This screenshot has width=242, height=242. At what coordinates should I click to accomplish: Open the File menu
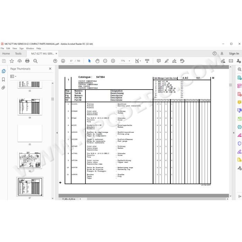point(2,48)
